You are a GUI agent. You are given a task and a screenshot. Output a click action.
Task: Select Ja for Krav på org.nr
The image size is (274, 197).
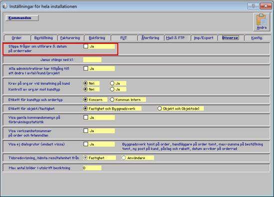[x=112, y=83]
